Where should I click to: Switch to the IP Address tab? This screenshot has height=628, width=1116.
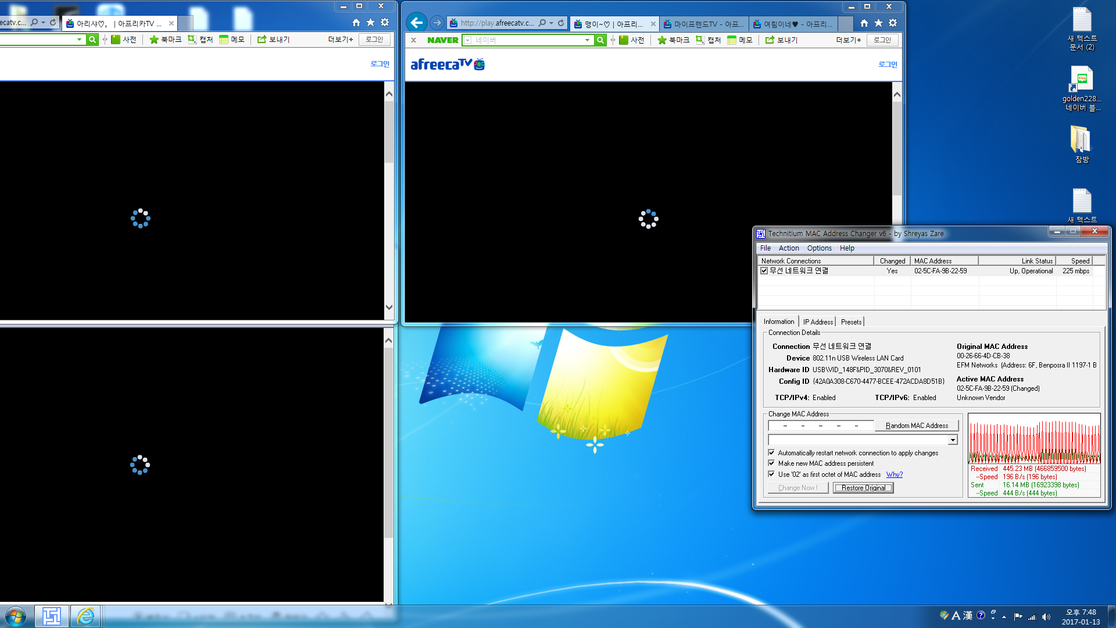(x=818, y=322)
